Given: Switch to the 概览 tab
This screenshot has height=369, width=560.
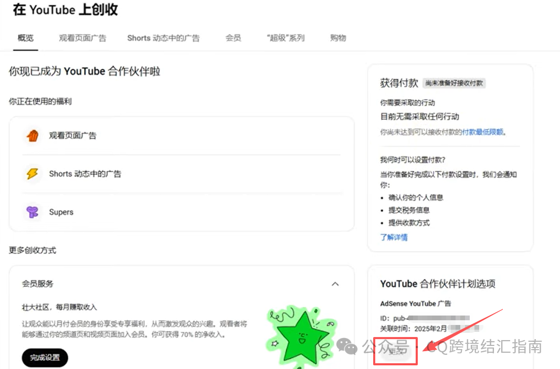Looking at the screenshot, I should (x=25, y=38).
